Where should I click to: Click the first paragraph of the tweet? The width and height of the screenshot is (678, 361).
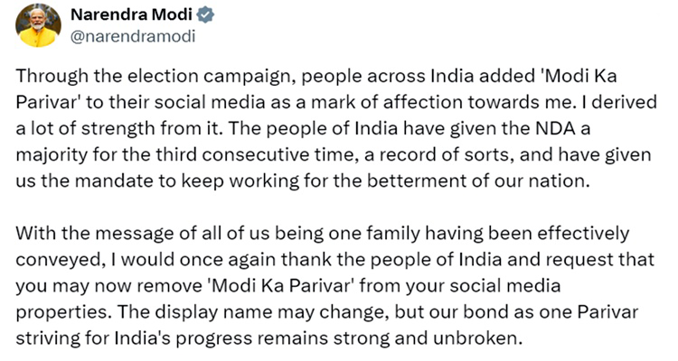pyautogui.click(x=336, y=128)
